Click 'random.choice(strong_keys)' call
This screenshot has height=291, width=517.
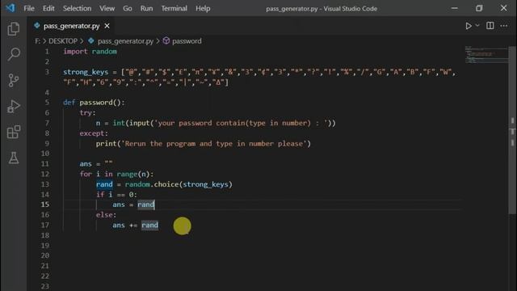[x=179, y=184]
